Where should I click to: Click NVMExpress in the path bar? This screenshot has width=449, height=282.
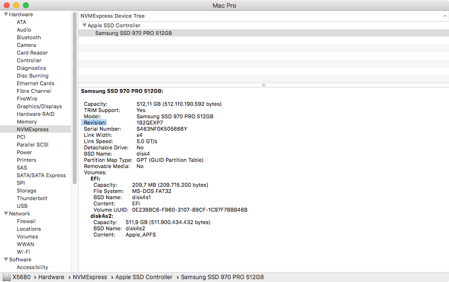coord(90,277)
